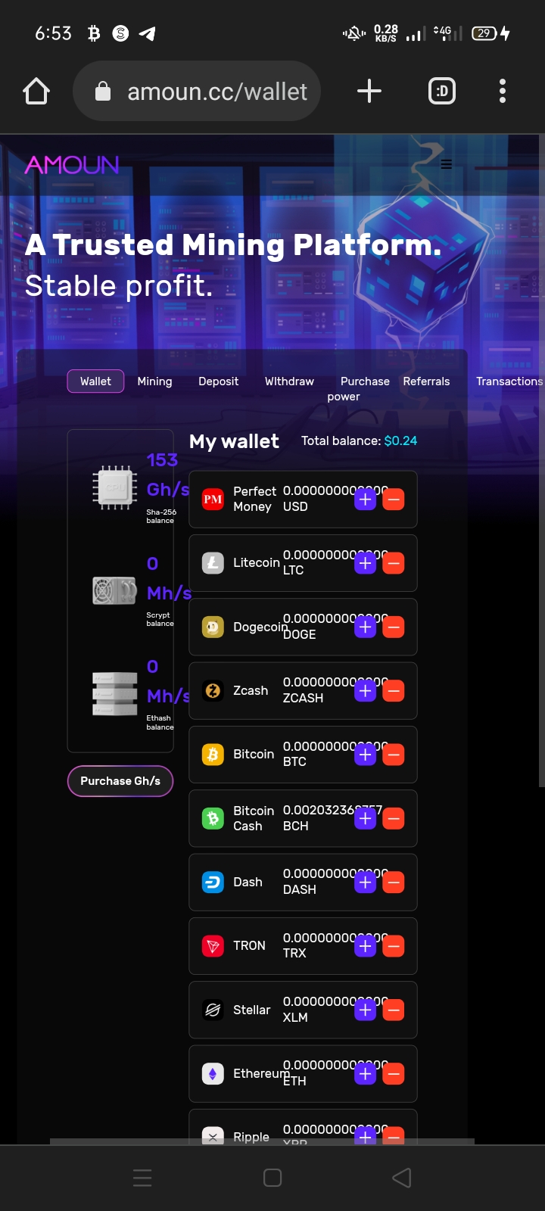Image resolution: width=545 pixels, height=1211 pixels.
Task: Tap the browser home icon
Action: (x=36, y=92)
